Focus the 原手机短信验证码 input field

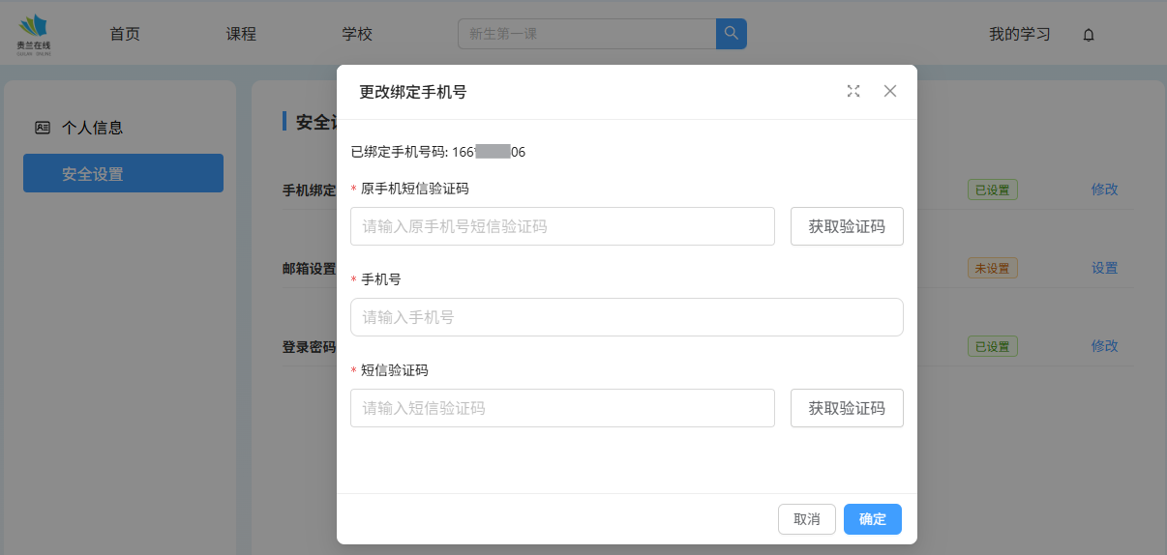[562, 226]
